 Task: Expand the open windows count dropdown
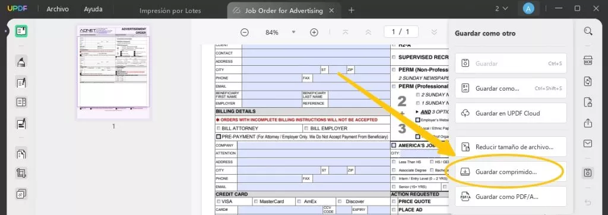point(501,8)
